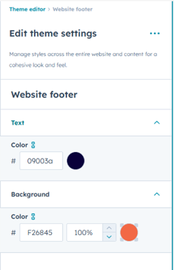The height and width of the screenshot is (270, 174).
Task: Select the Background section header label
Action: (x=30, y=194)
